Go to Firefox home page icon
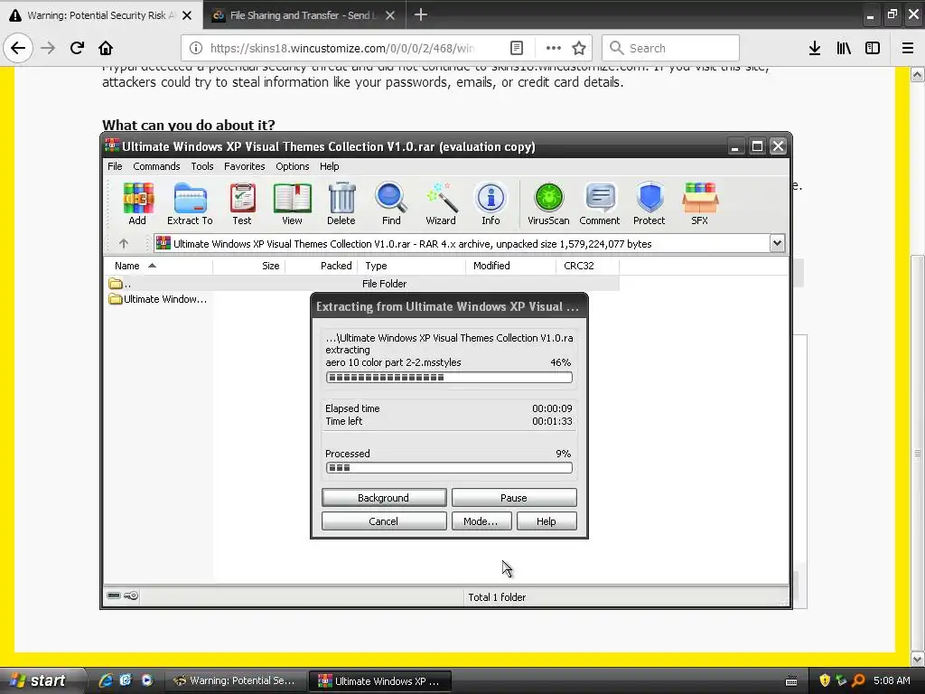The image size is (925, 694). point(106,48)
